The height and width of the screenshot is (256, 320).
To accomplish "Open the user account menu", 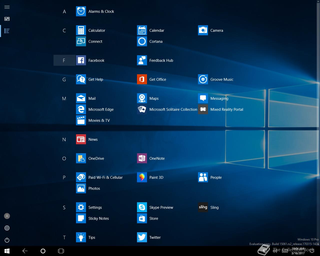I will (x=7, y=216).
